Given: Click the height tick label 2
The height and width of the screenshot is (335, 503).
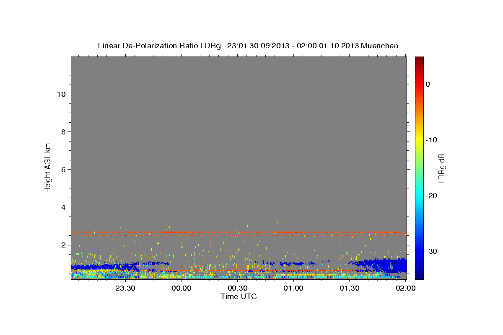Looking at the screenshot, I should [x=63, y=245].
